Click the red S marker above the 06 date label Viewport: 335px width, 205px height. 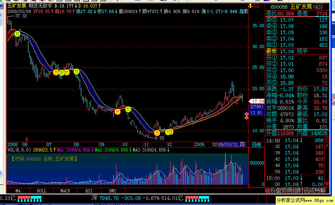coord(27,139)
